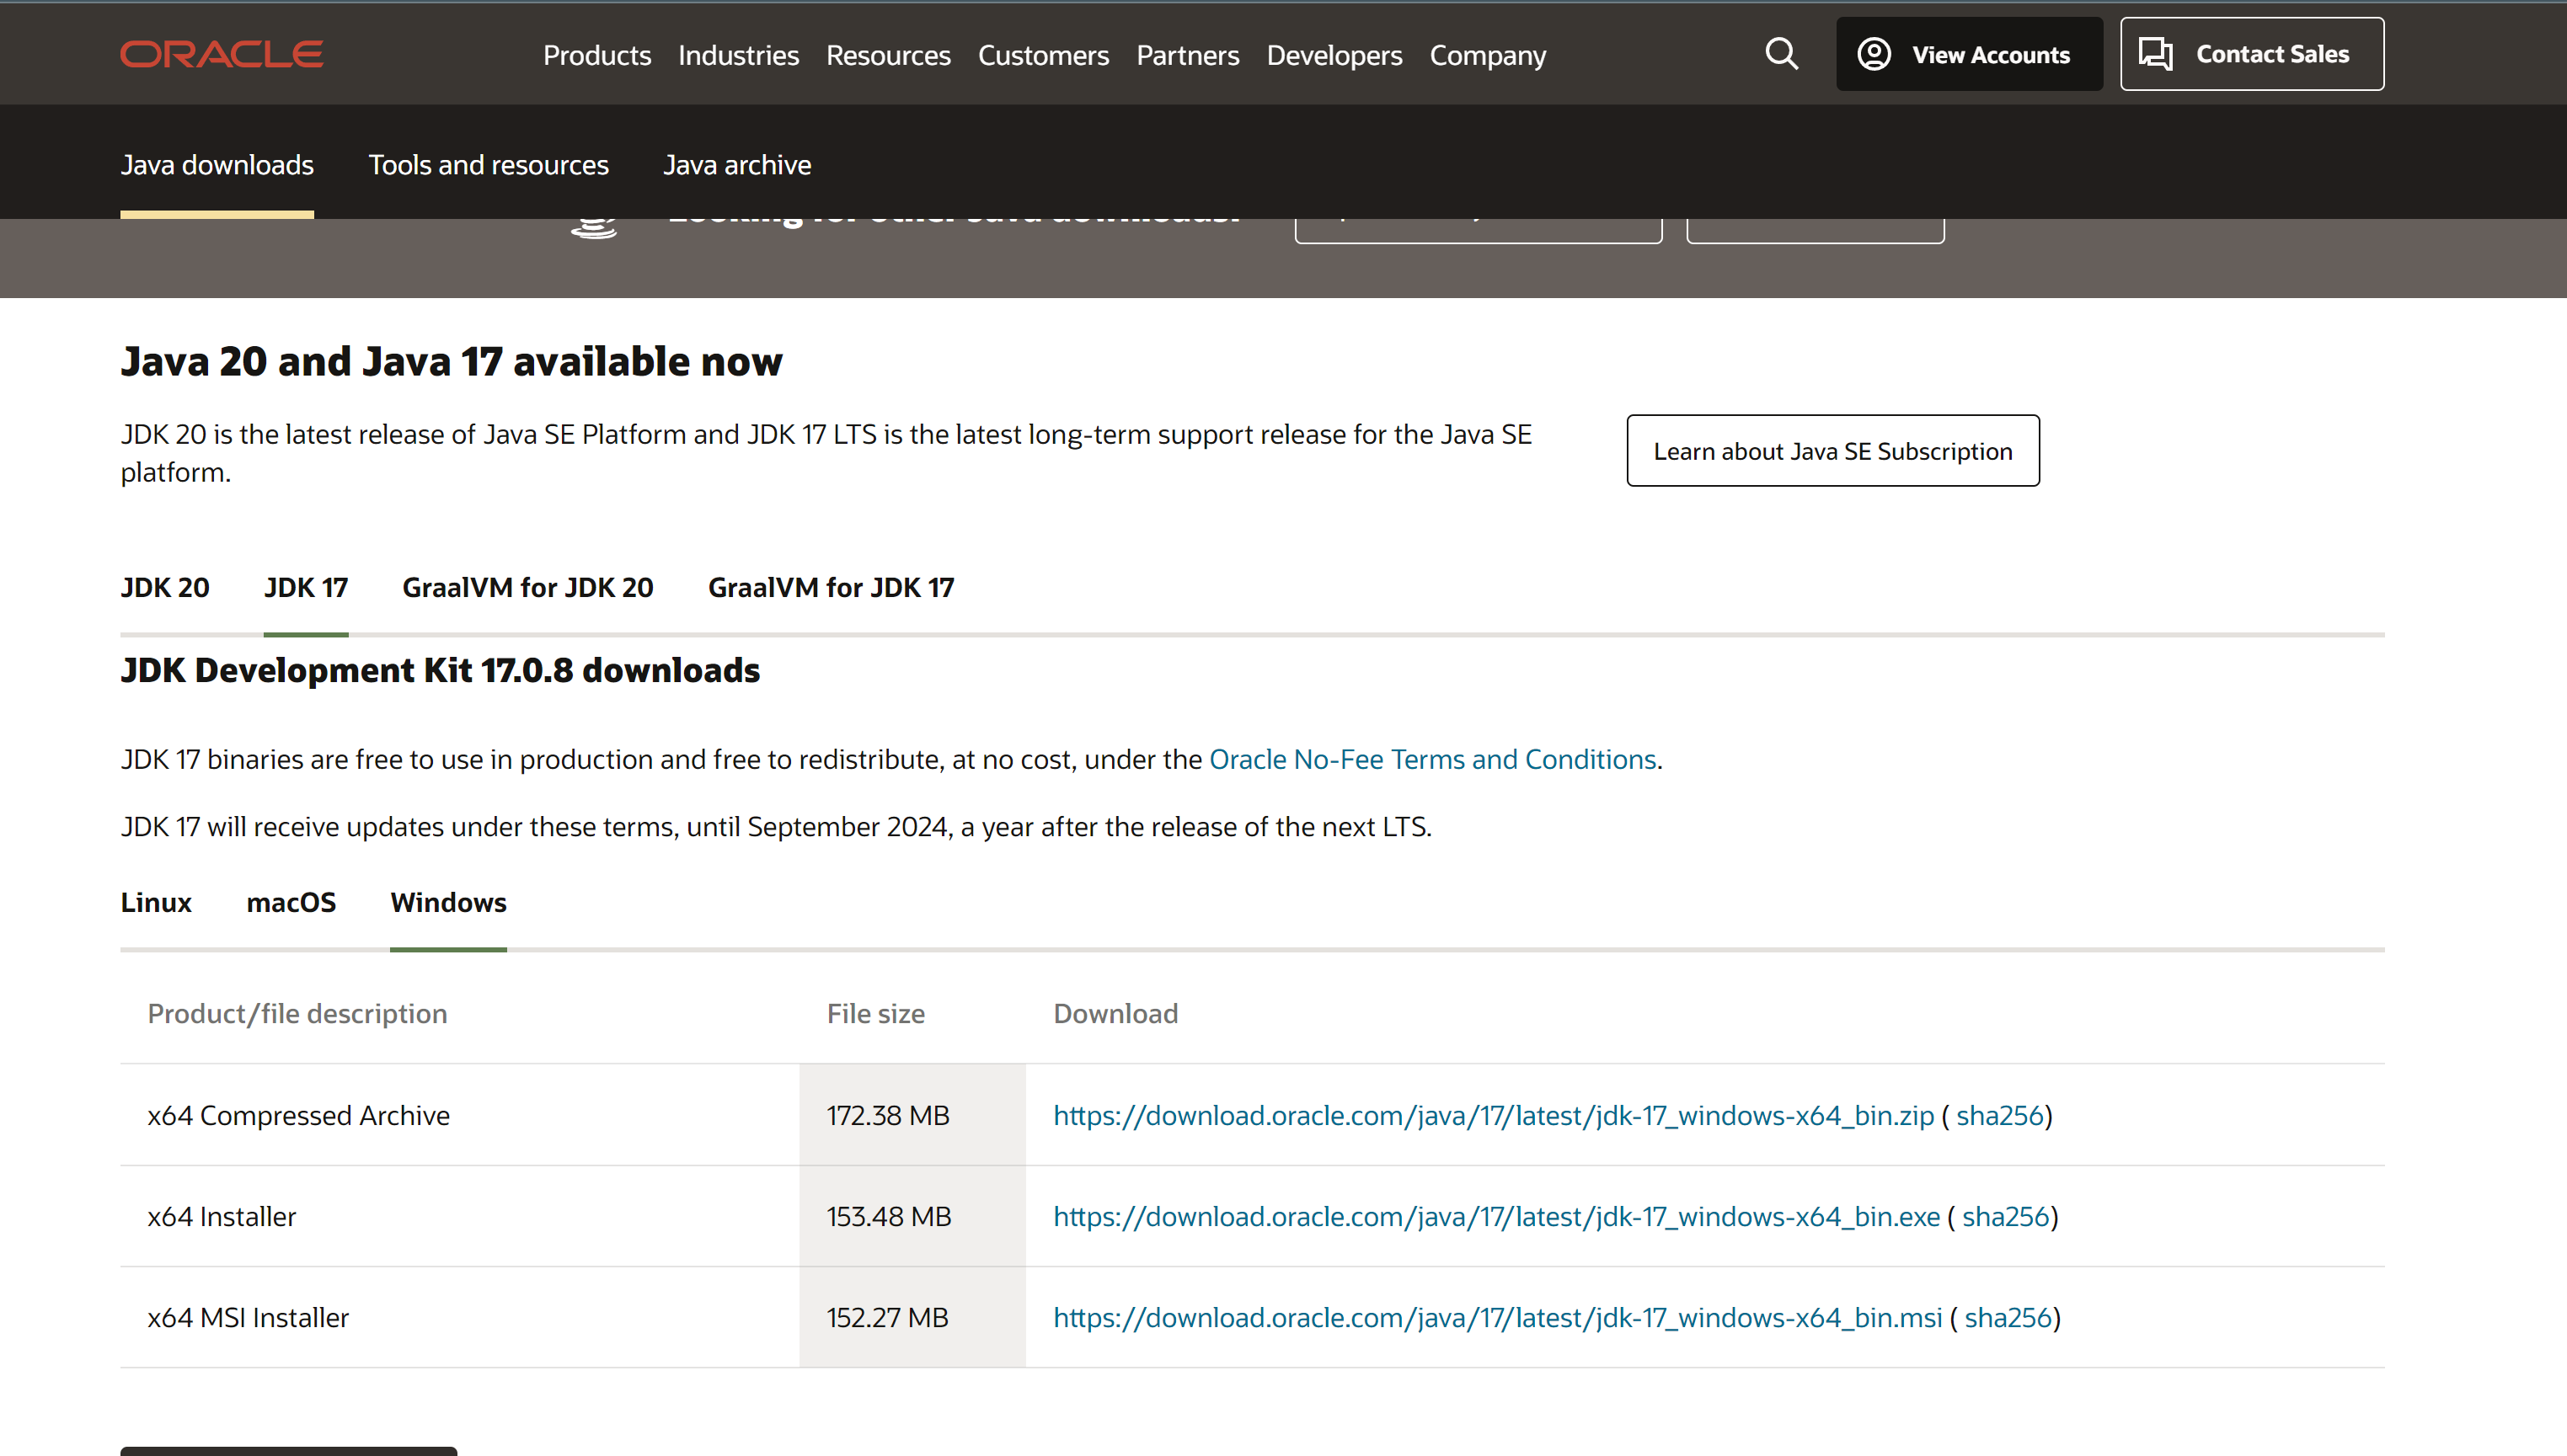Click the Download column header
Viewport: 2567px width, 1456px height.
1115,1013
